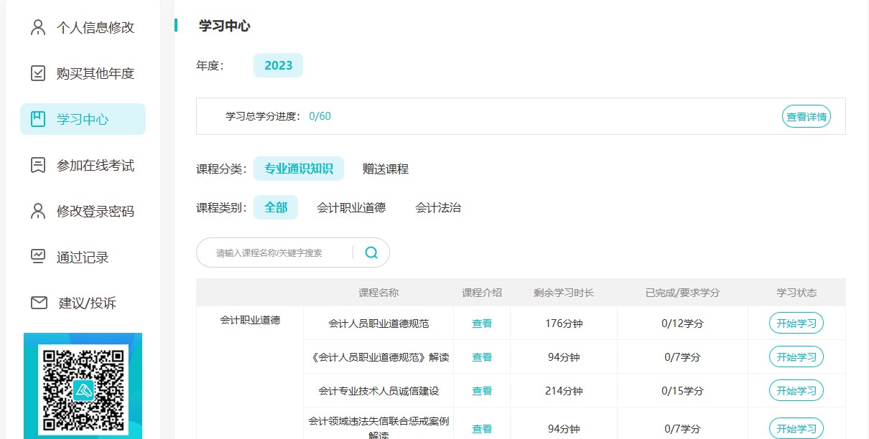The height and width of the screenshot is (439, 869).
Task: Click the document icon beside 参加在线考试
Action: click(38, 166)
